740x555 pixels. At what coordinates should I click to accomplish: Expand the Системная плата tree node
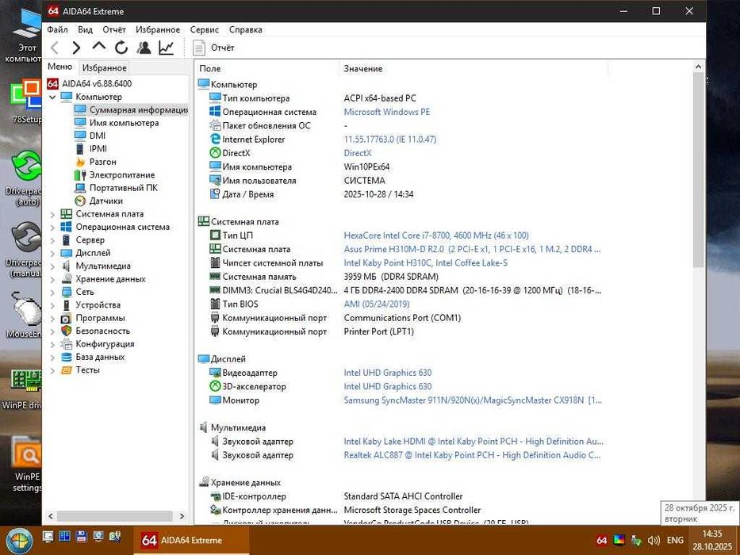[52, 214]
